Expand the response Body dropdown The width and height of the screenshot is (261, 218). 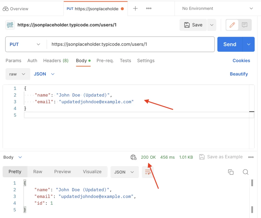click(x=13, y=157)
